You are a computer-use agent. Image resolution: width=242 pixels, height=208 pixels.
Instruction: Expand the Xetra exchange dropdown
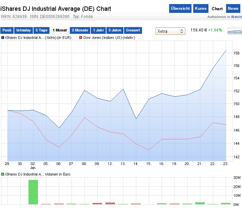[170, 31]
